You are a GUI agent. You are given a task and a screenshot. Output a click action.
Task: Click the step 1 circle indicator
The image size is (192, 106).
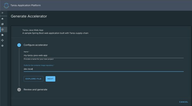click(19, 45)
